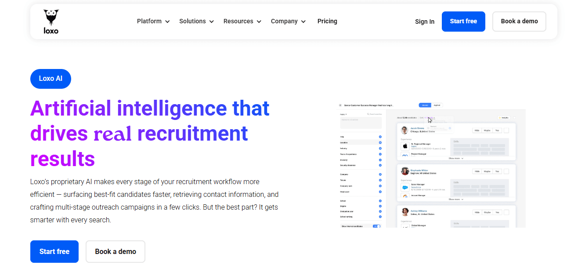Viewport: 585px width, 272px height.
Task: Add a Security clearance filter
Action: point(380,165)
